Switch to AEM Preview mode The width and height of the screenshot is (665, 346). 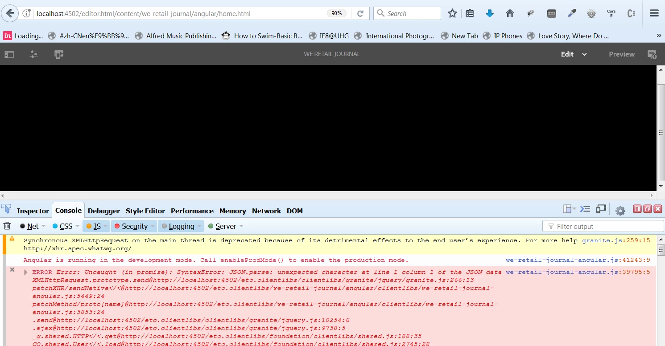tap(622, 54)
